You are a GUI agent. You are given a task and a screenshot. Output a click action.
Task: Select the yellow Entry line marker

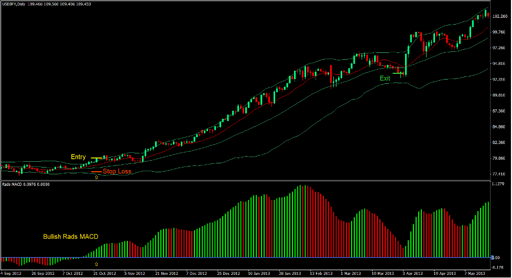coord(96,158)
